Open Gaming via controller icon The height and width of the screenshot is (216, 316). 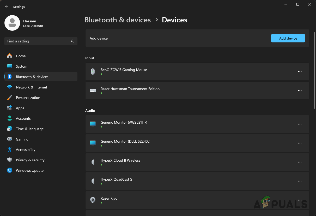click(x=10, y=139)
